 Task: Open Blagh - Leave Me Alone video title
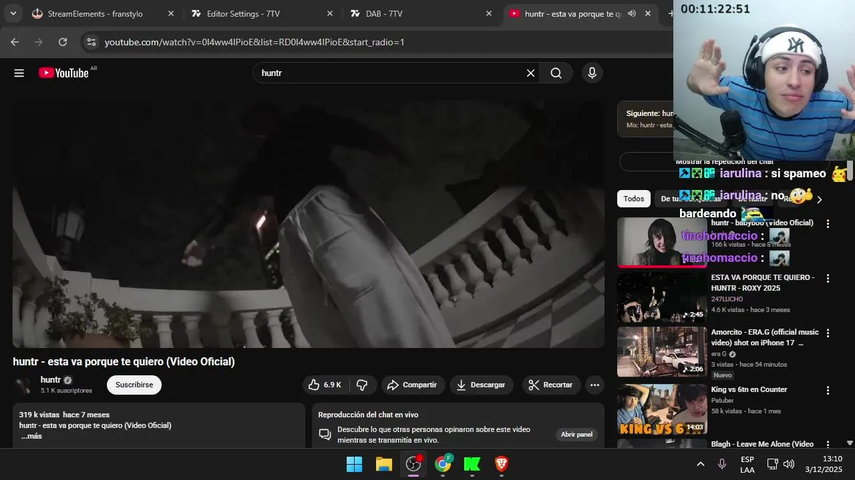pos(762,444)
